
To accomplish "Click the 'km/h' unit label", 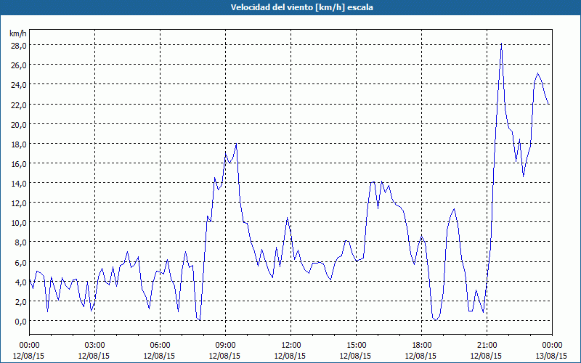I will [x=18, y=33].
